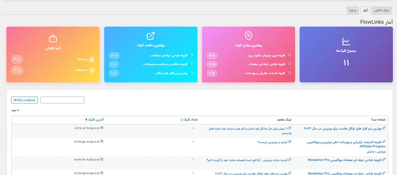Click calendar icon beside 12:26:47 timestamp

(102, 160)
